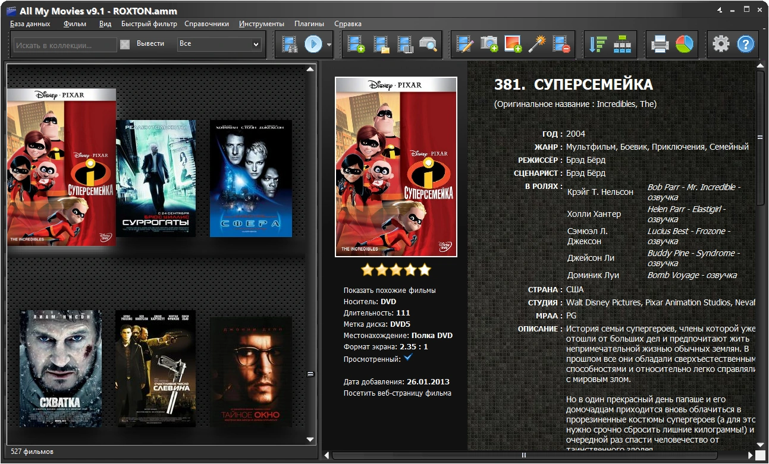Click 'Местонахождение: Полка DVD' text

[398, 335]
